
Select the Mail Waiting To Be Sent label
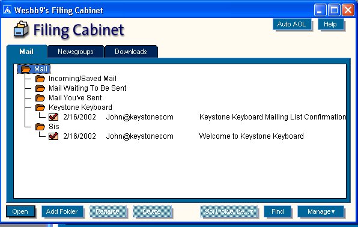point(88,88)
